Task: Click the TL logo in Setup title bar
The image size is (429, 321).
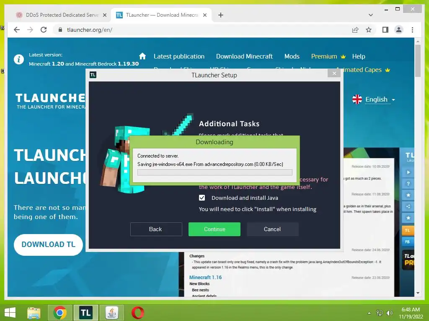Action: 93,75
